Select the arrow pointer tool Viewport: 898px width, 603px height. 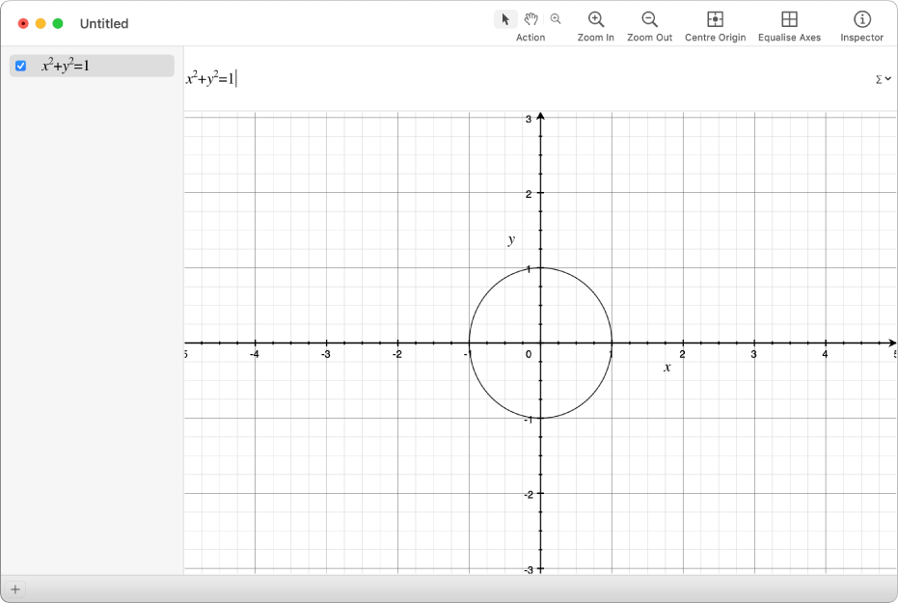pos(505,18)
